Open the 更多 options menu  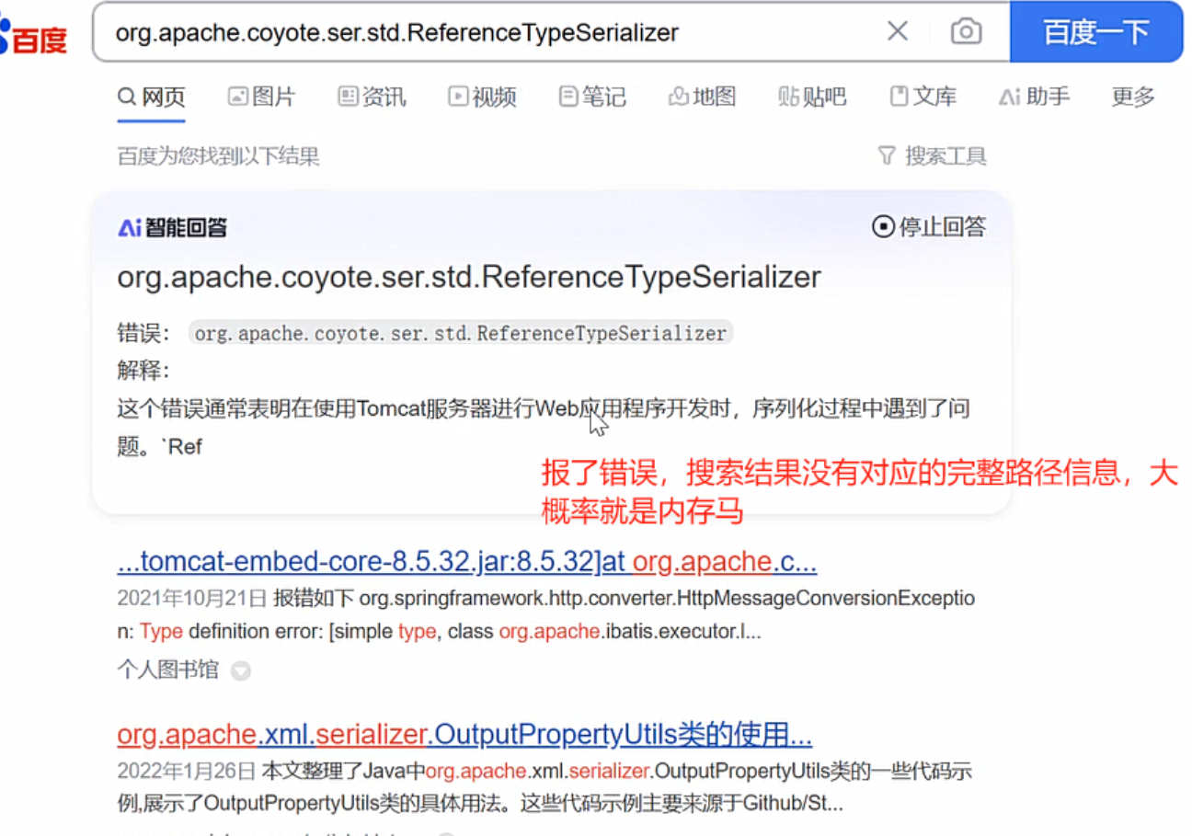[x=1132, y=97]
